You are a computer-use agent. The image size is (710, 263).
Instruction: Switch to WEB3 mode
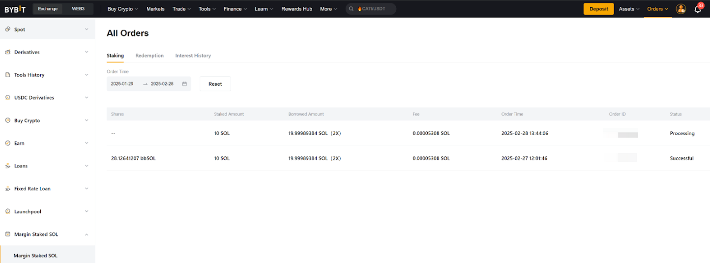click(x=78, y=9)
